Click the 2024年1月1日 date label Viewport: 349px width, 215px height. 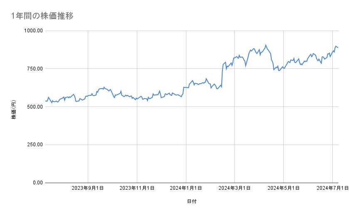pyautogui.click(x=186, y=188)
